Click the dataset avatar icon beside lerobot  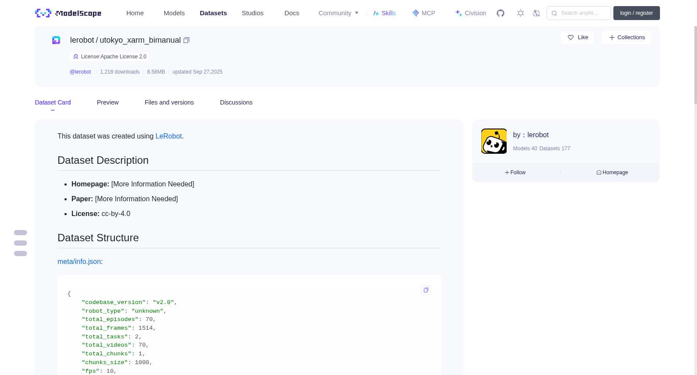coord(56,40)
